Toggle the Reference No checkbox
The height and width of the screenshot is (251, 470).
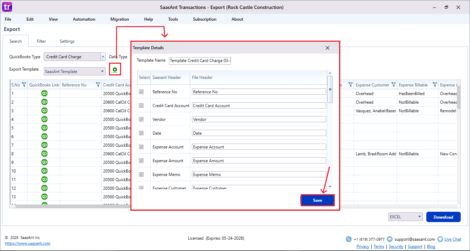point(141,92)
